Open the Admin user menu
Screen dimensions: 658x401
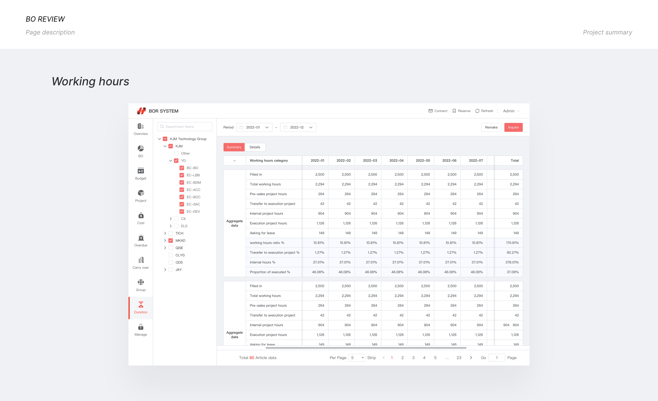[511, 111]
